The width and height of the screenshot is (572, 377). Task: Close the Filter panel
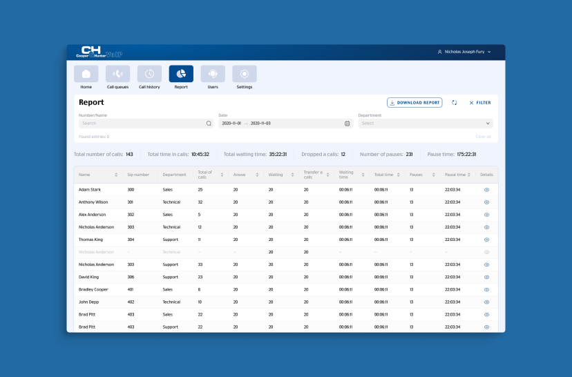480,103
